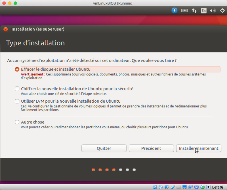Open the sound volume indicator
227x190 pixels.
pyautogui.click(x=213, y=10)
